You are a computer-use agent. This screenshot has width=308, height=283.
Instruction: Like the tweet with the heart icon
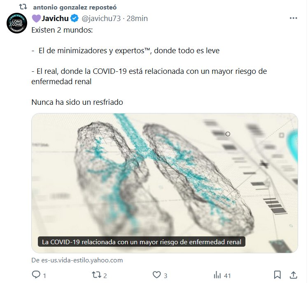[x=156, y=275]
